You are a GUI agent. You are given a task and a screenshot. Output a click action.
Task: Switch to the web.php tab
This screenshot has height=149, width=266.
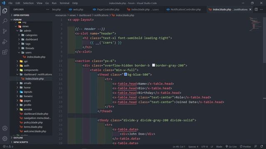(x=76, y=10)
